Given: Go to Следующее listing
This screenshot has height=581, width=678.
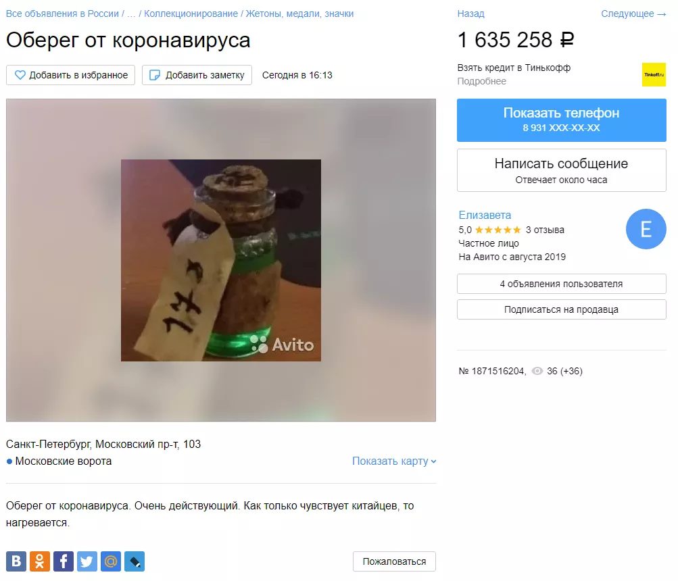Looking at the screenshot, I should coord(633,14).
